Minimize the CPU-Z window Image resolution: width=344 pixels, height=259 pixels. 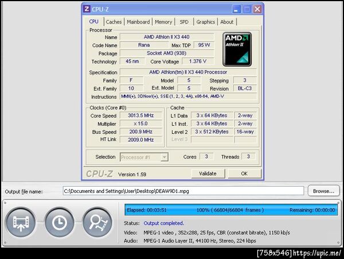[x=236, y=9]
